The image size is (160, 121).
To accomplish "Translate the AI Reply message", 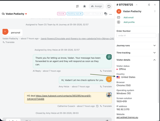I will coord(106,71).
